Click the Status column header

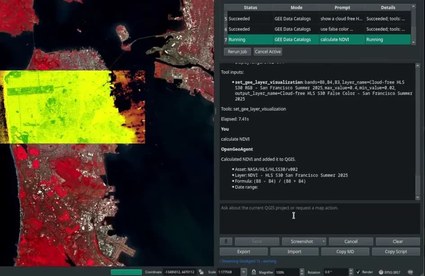point(250,8)
